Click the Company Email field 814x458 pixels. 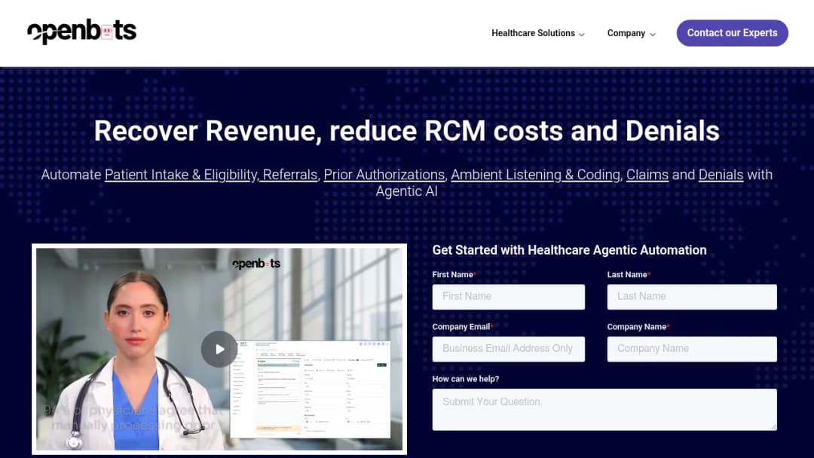pos(508,349)
